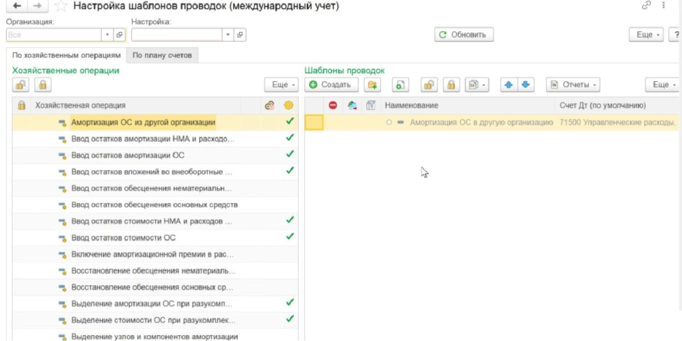This screenshot has width=682, height=341.
Task: Click the closed lock icon in left toolbar
Action: click(x=43, y=85)
